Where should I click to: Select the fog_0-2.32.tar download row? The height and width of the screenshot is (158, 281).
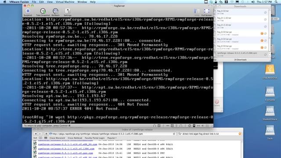[241, 26]
